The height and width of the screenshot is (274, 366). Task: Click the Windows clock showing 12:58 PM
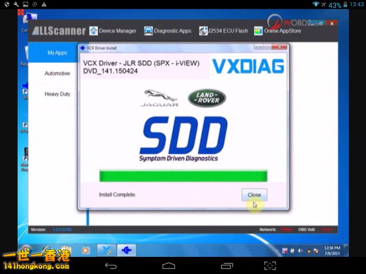[332, 251]
